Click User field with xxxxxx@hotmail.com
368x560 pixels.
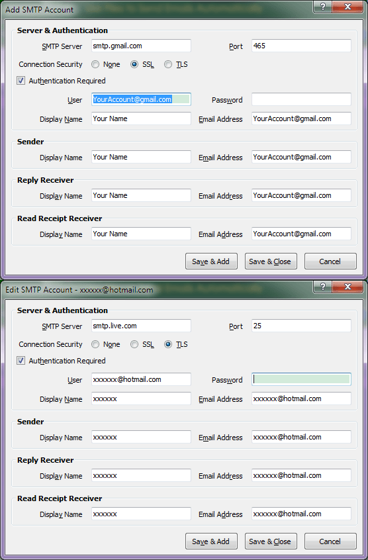(141, 379)
